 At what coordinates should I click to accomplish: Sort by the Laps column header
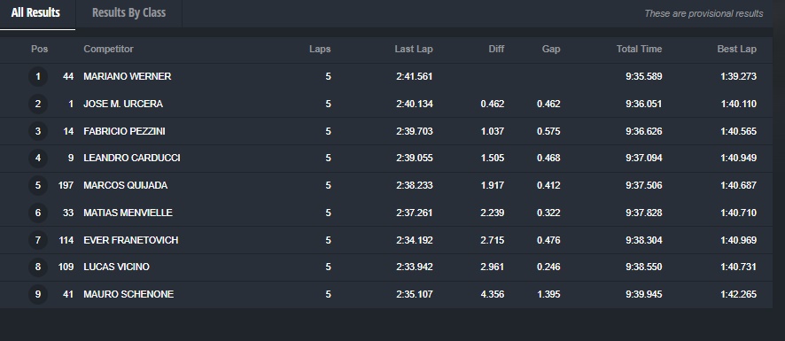(320, 49)
